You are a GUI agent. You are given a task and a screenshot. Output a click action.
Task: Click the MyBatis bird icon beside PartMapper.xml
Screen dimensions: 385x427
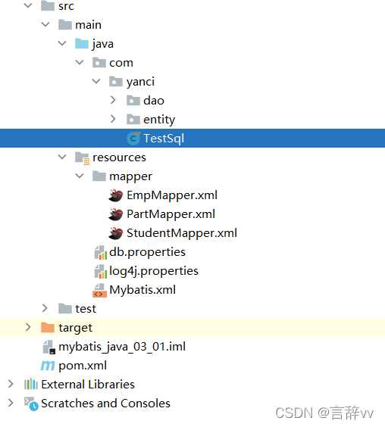pyautogui.click(x=116, y=214)
